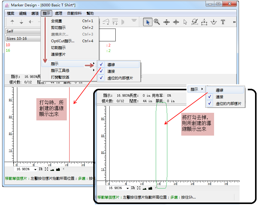Select the arrow pointer tool
The width and height of the screenshot is (259, 211).
(148, 22)
